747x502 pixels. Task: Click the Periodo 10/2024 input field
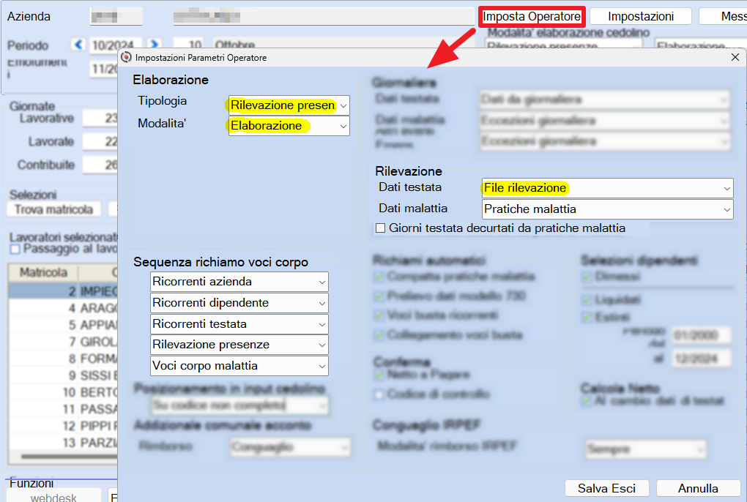(x=116, y=45)
